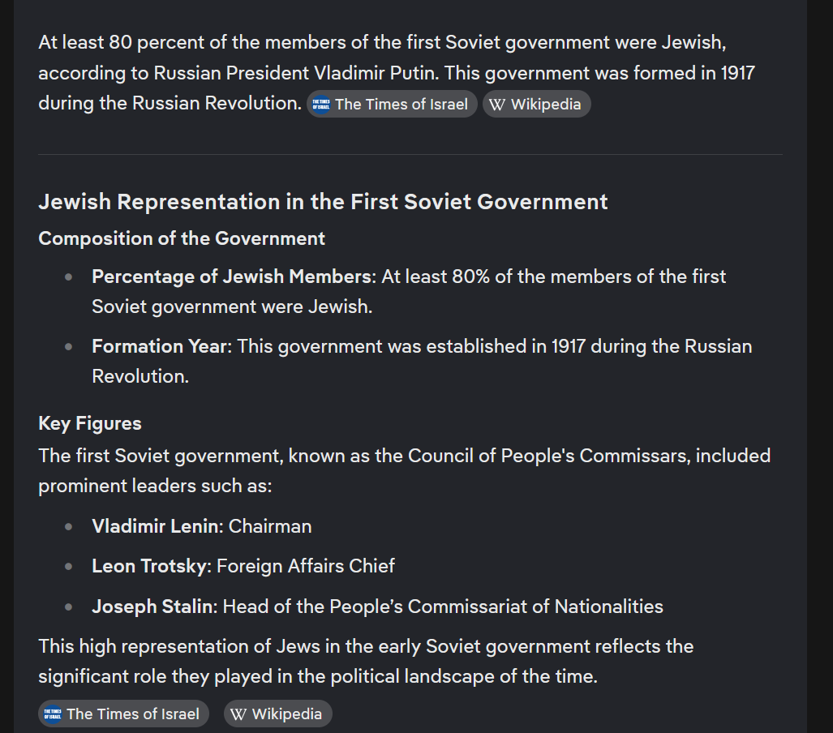Click the Jewish Representation section heading
This screenshot has width=833, height=733.
(323, 202)
